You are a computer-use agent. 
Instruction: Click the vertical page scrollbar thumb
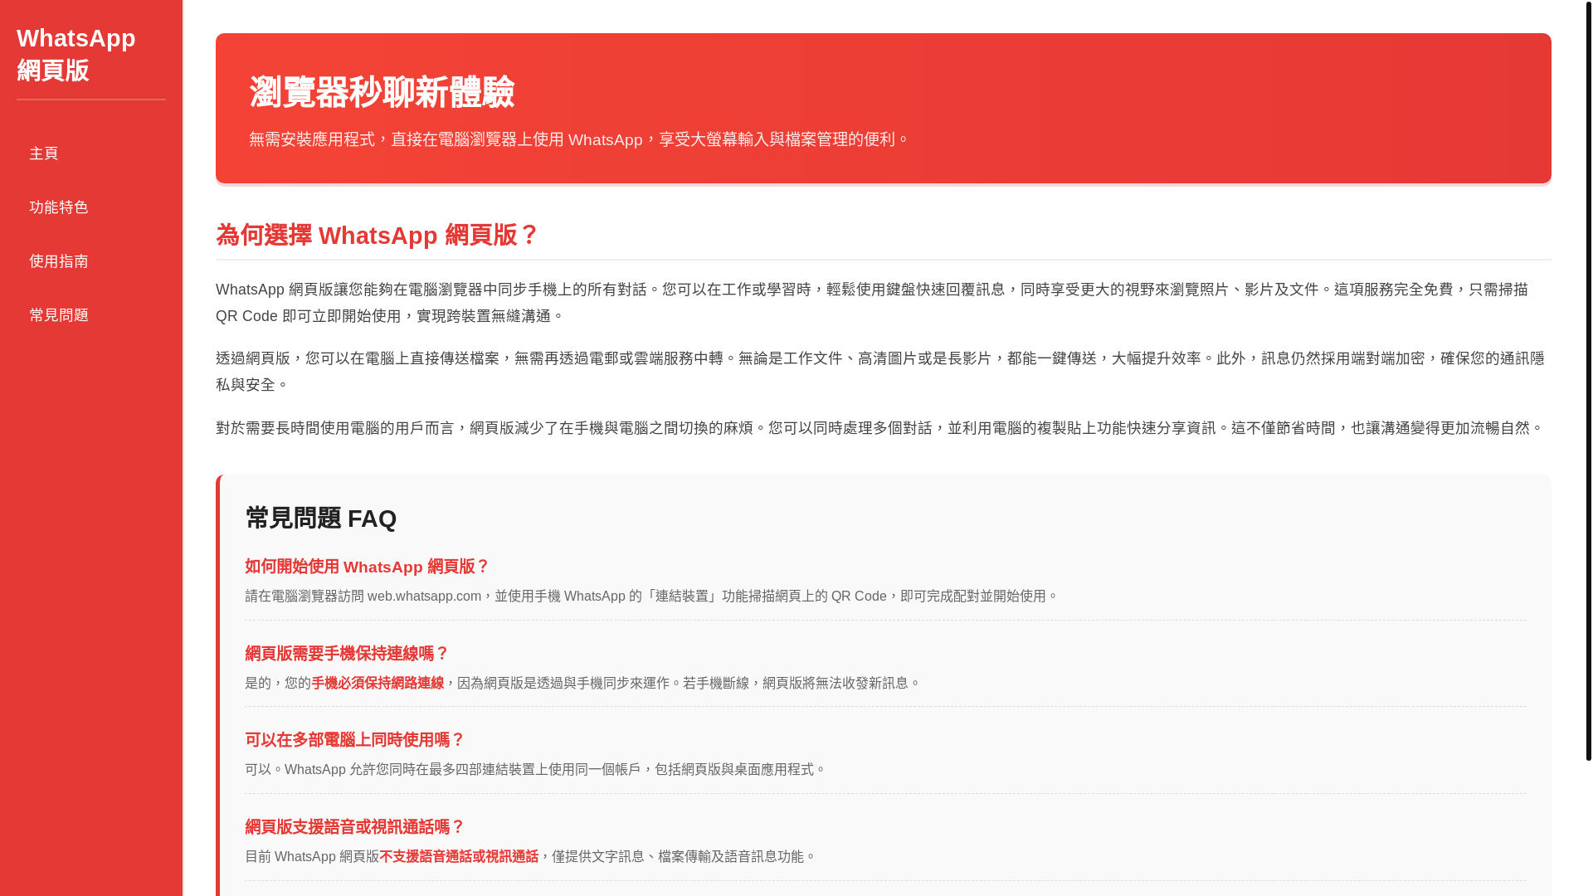pos(1588,380)
